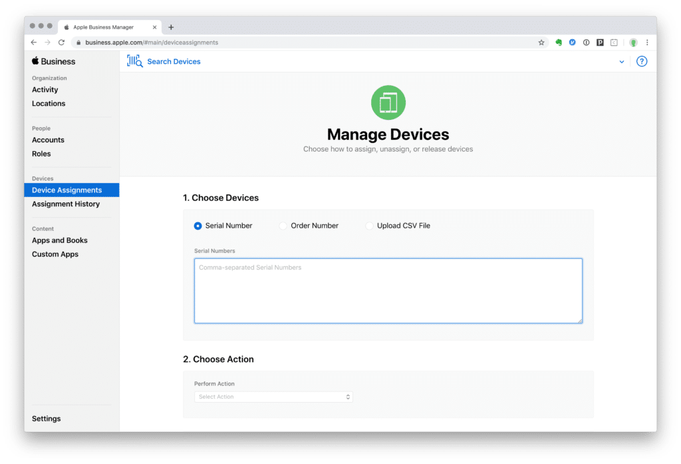Click the site lock icon
Viewport: 681px width, 464px height.
coord(78,42)
